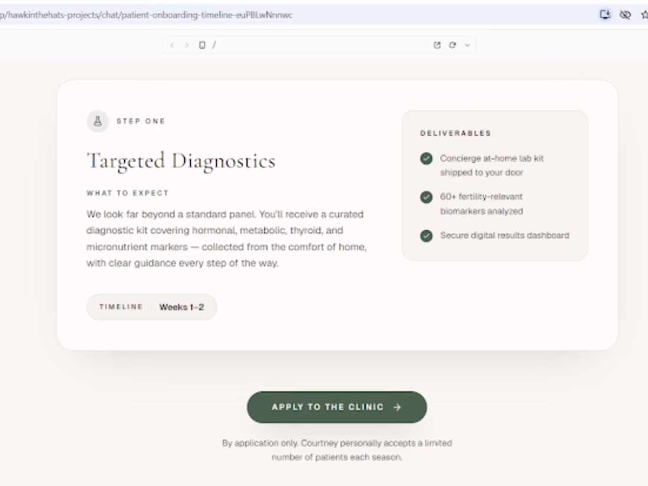This screenshot has width=648, height=486.
Task: Click the 'By application only' note text
Action: (337, 450)
